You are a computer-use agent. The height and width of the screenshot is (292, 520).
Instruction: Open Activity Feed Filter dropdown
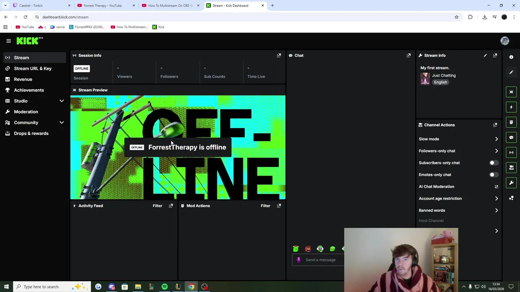[x=157, y=206]
